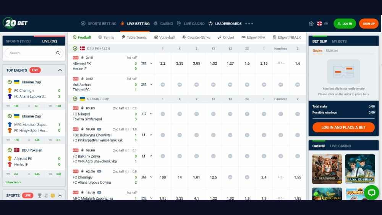Screen dimensions: 382x215
Task: Select the Volleyball tab
Action: [x=164, y=37]
